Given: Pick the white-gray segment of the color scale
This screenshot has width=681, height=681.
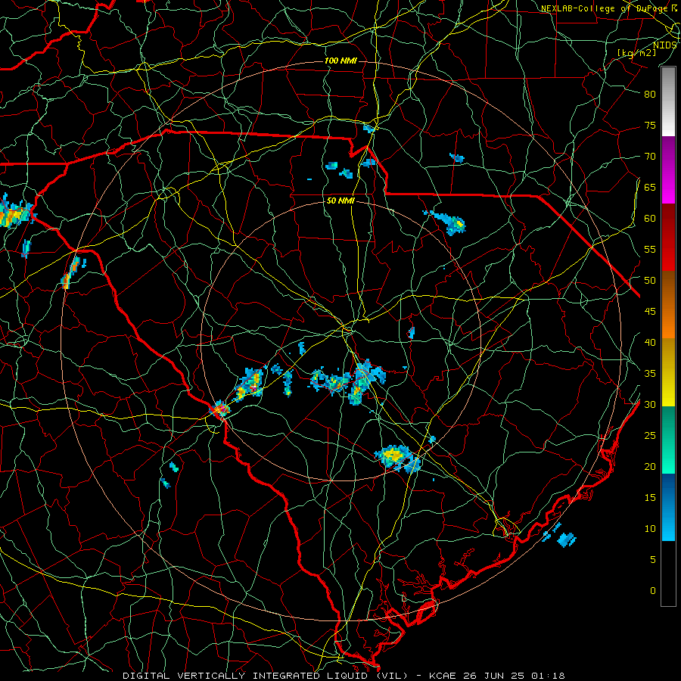Looking at the screenshot, I should tap(668, 101).
